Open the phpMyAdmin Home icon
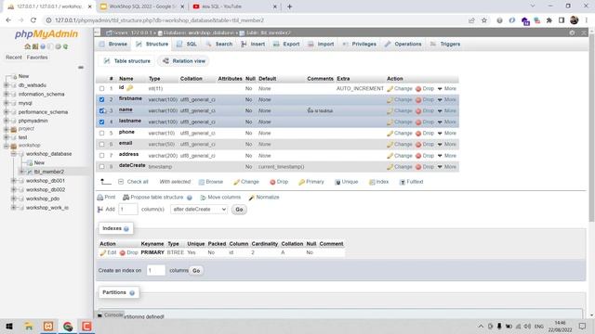 pyautogui.click(x=27, y=46)
